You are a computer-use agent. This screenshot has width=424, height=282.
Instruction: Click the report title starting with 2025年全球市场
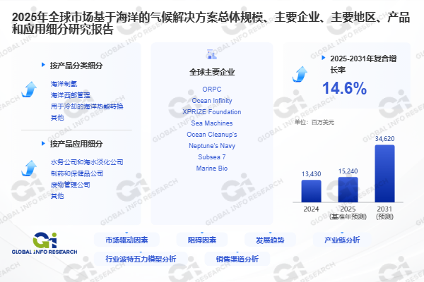(x=211, y=23)
